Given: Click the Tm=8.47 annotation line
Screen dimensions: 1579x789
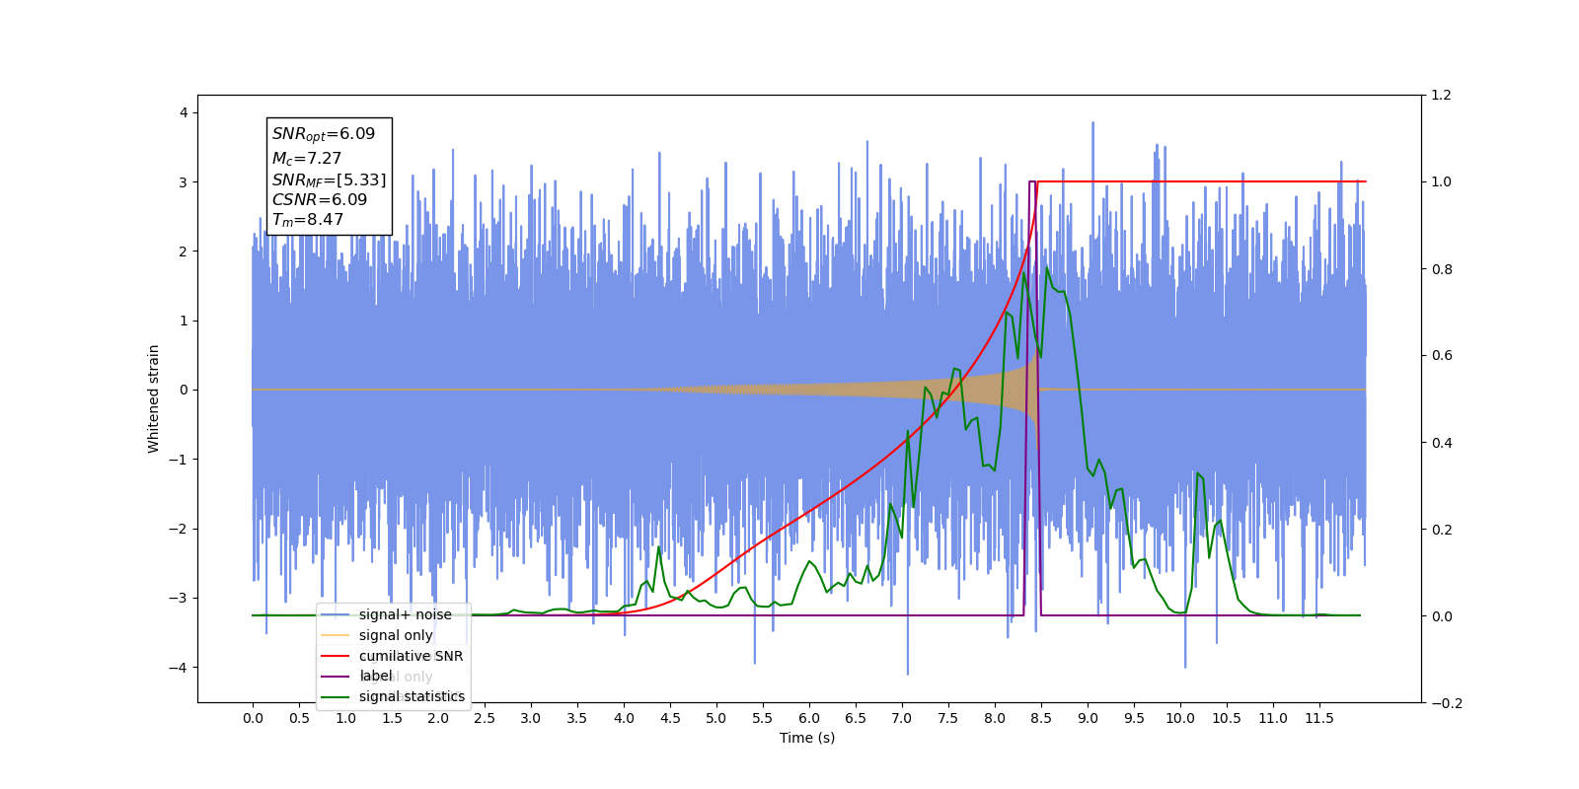Looking at the screenshot, I should click(308, 220).
